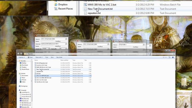The height and width of the screenshot is (108, 192).
Task: Open Elements (I:) drive in sidebar
Action: pyautogui.click(x=24, y=101)
